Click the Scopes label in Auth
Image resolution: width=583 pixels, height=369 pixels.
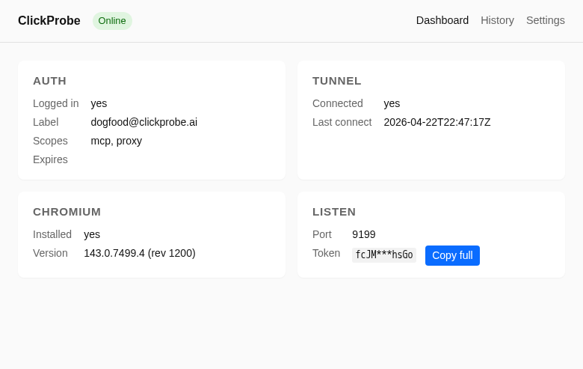tap(50, 141)
